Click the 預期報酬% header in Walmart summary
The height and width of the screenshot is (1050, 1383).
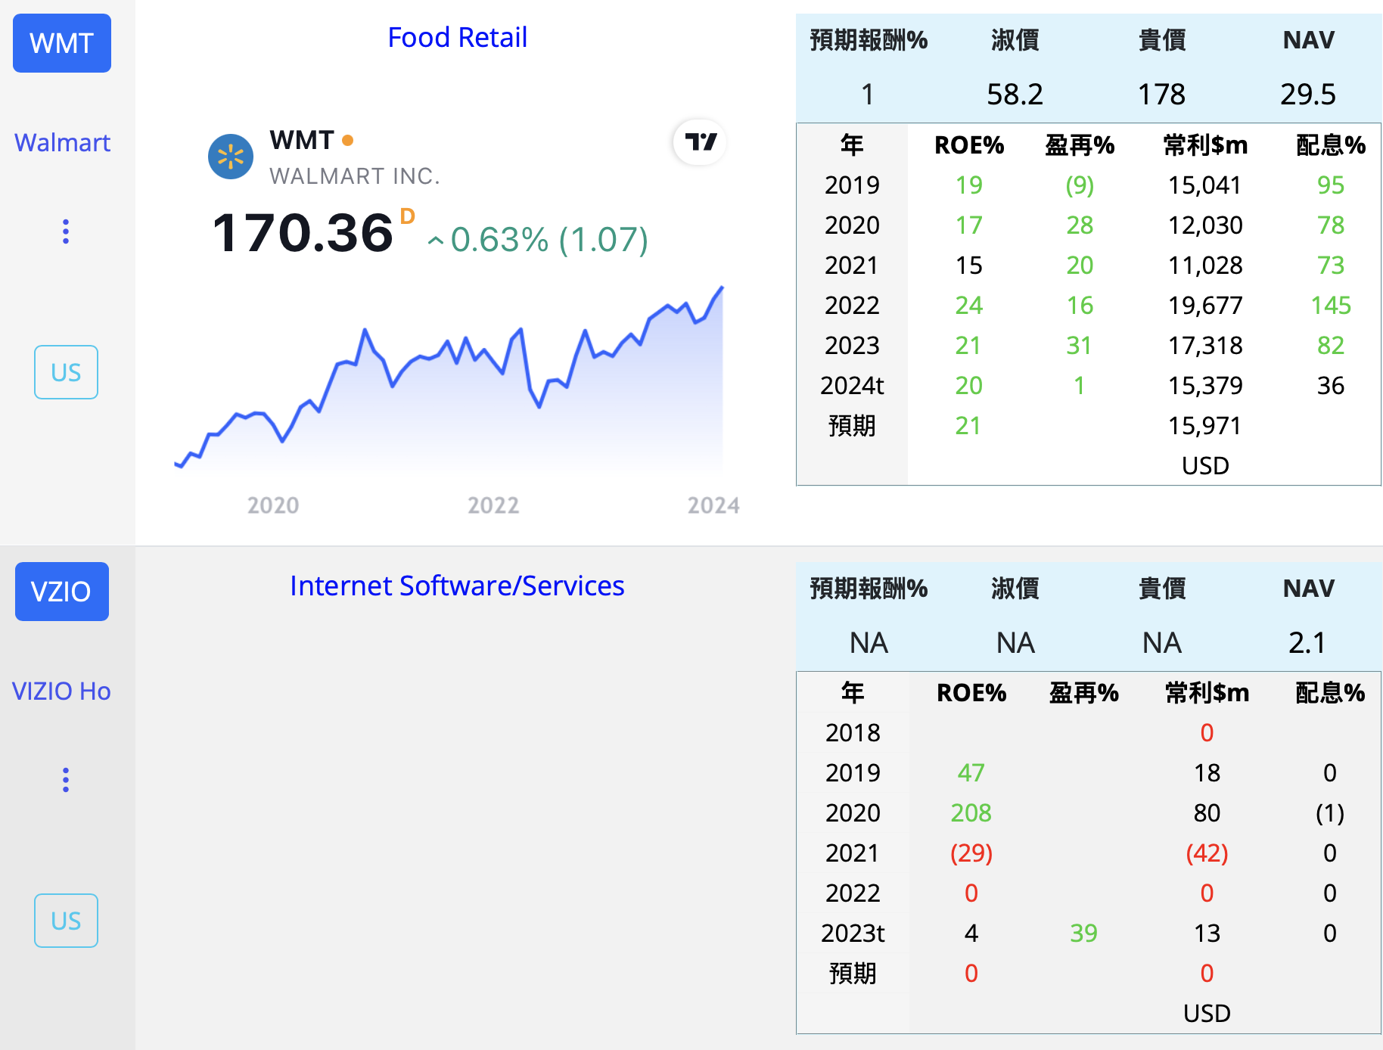869,39
